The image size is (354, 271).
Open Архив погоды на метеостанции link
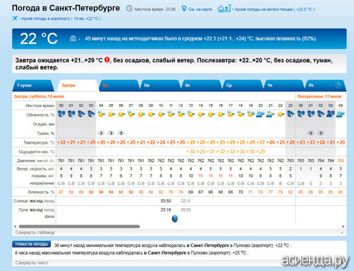pos(275,9)
